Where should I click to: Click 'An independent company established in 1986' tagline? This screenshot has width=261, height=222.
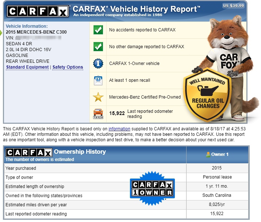point(118,15)
